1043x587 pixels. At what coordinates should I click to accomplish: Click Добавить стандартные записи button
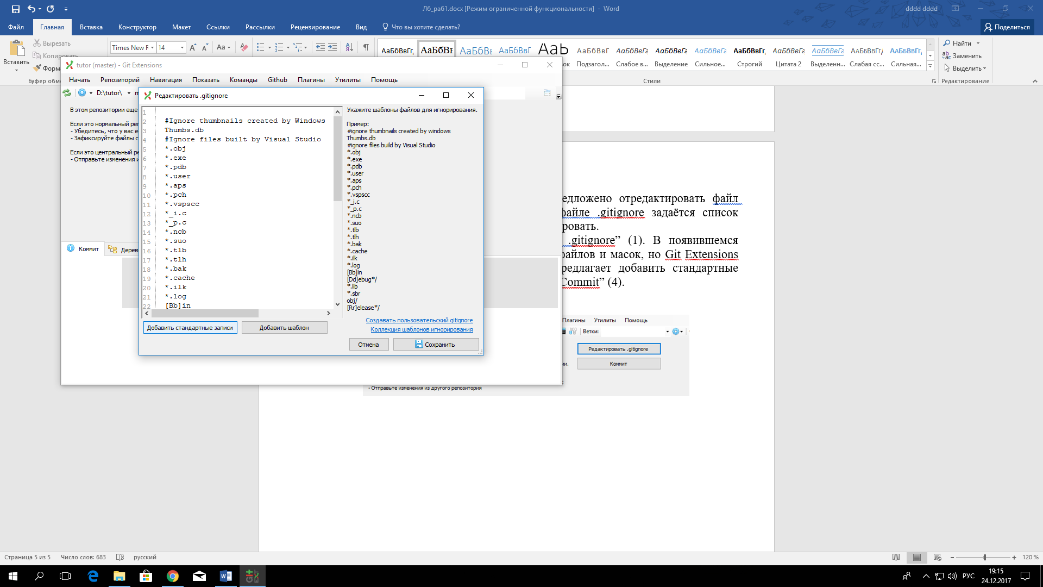[x=190, y=328]
